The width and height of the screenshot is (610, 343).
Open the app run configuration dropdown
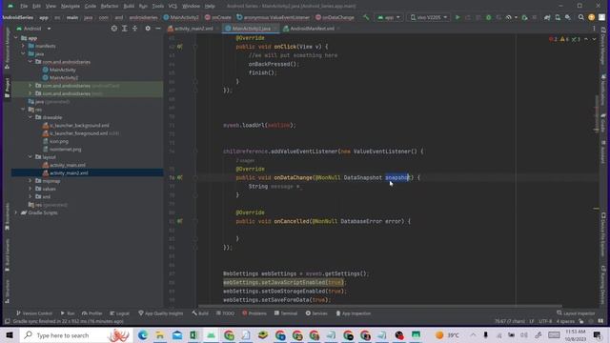[x=388, y=17]
